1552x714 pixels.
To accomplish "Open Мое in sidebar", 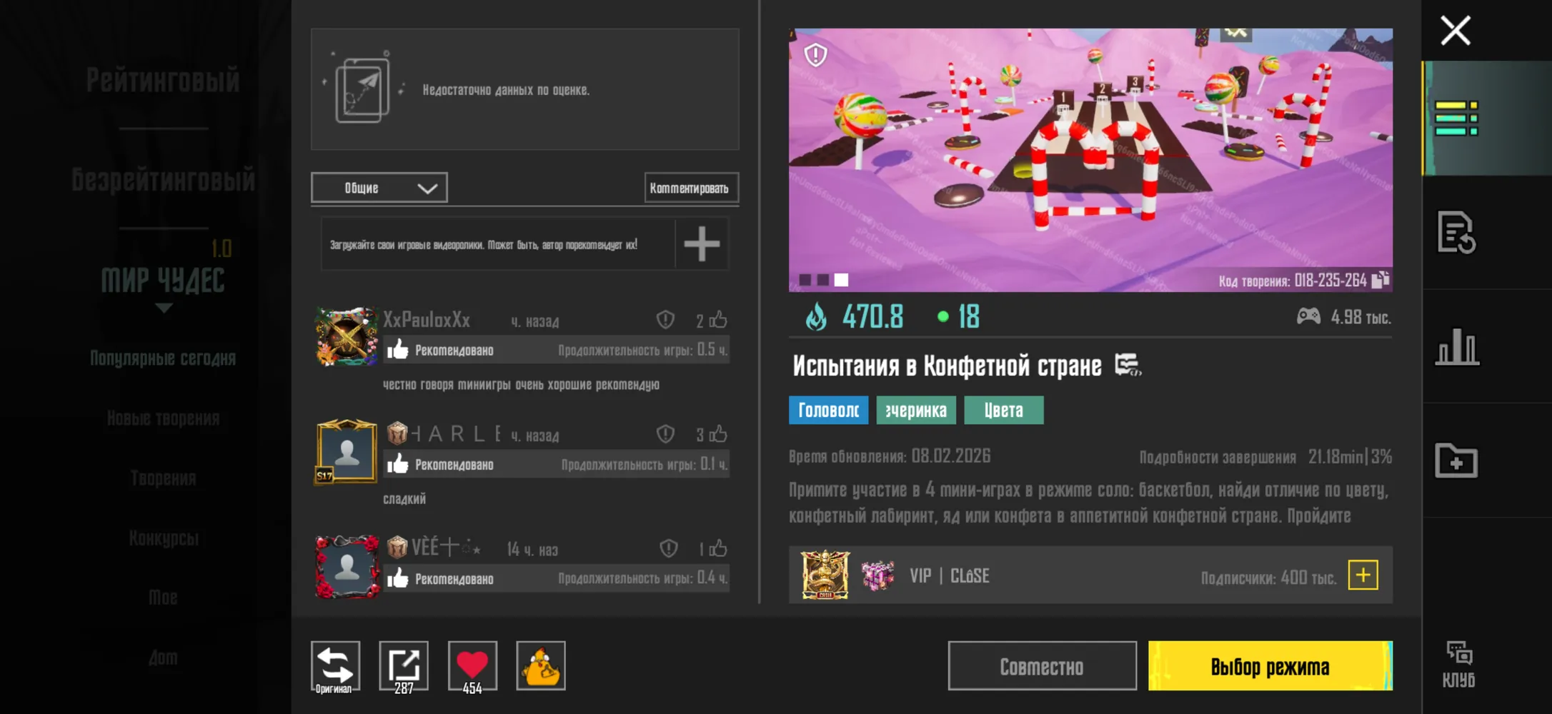I will pos(163,598).
